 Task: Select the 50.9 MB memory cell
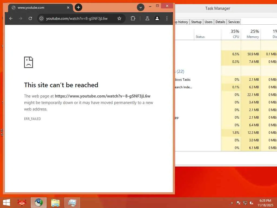[251, 54]
